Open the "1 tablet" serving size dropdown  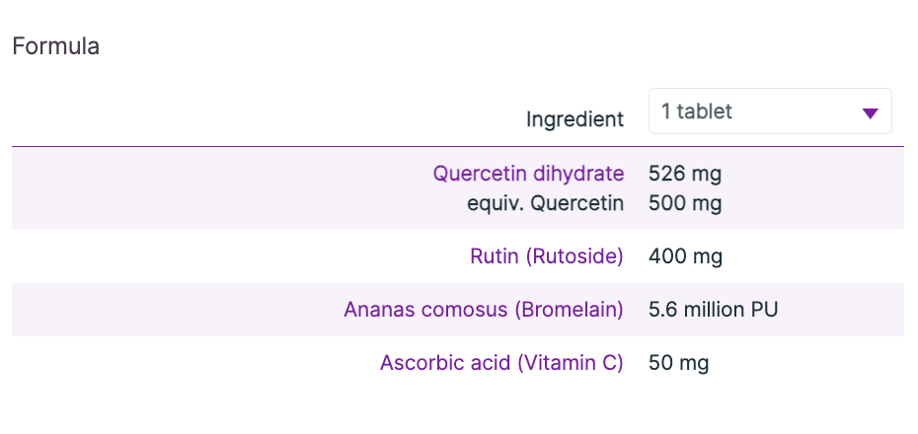point(769,111)
